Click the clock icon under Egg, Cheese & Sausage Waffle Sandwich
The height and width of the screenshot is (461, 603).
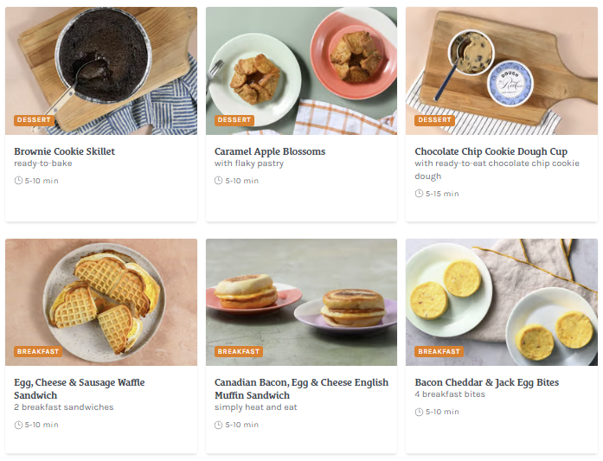18,425
